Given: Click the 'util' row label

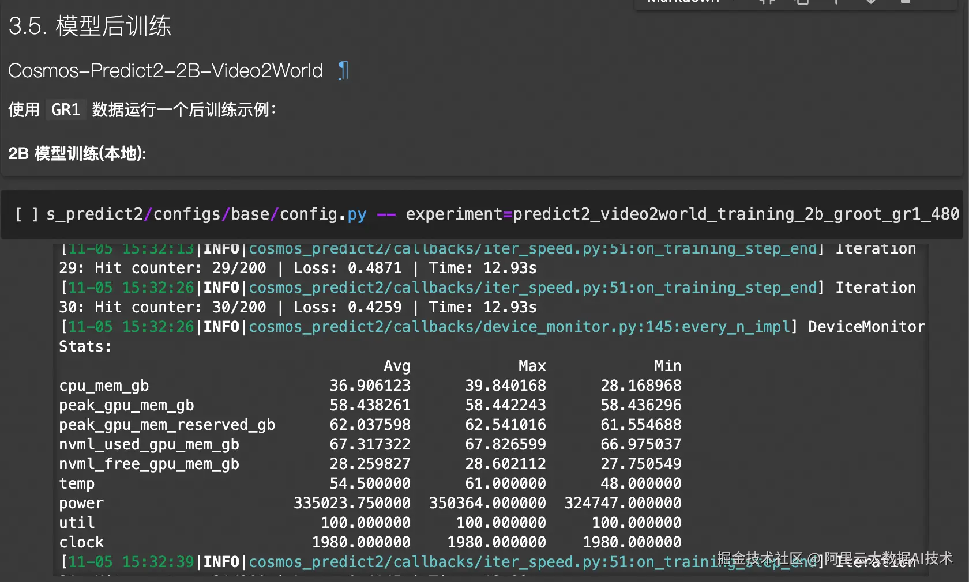Looking at the screenshot, I should pyautogui.click(x=77, y=523).
